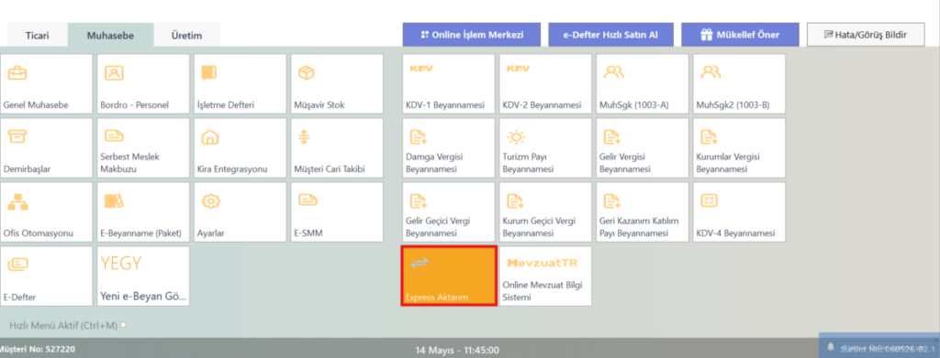The width and height of the screenshot is (940, 358).
Task: Click e-Defter Hızlı Satın Al button
Action: [x=610, y=35]
